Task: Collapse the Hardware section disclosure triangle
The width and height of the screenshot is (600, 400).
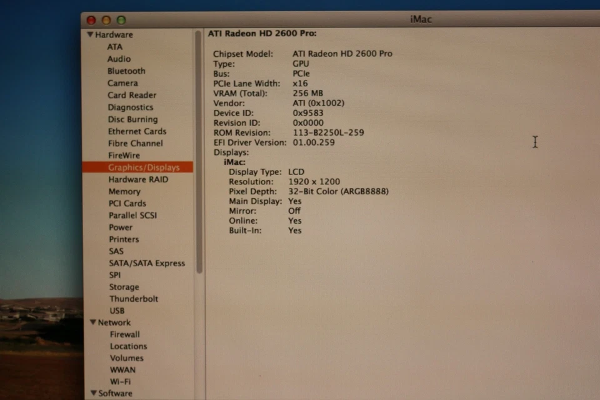Action: [x=91, y=34]
